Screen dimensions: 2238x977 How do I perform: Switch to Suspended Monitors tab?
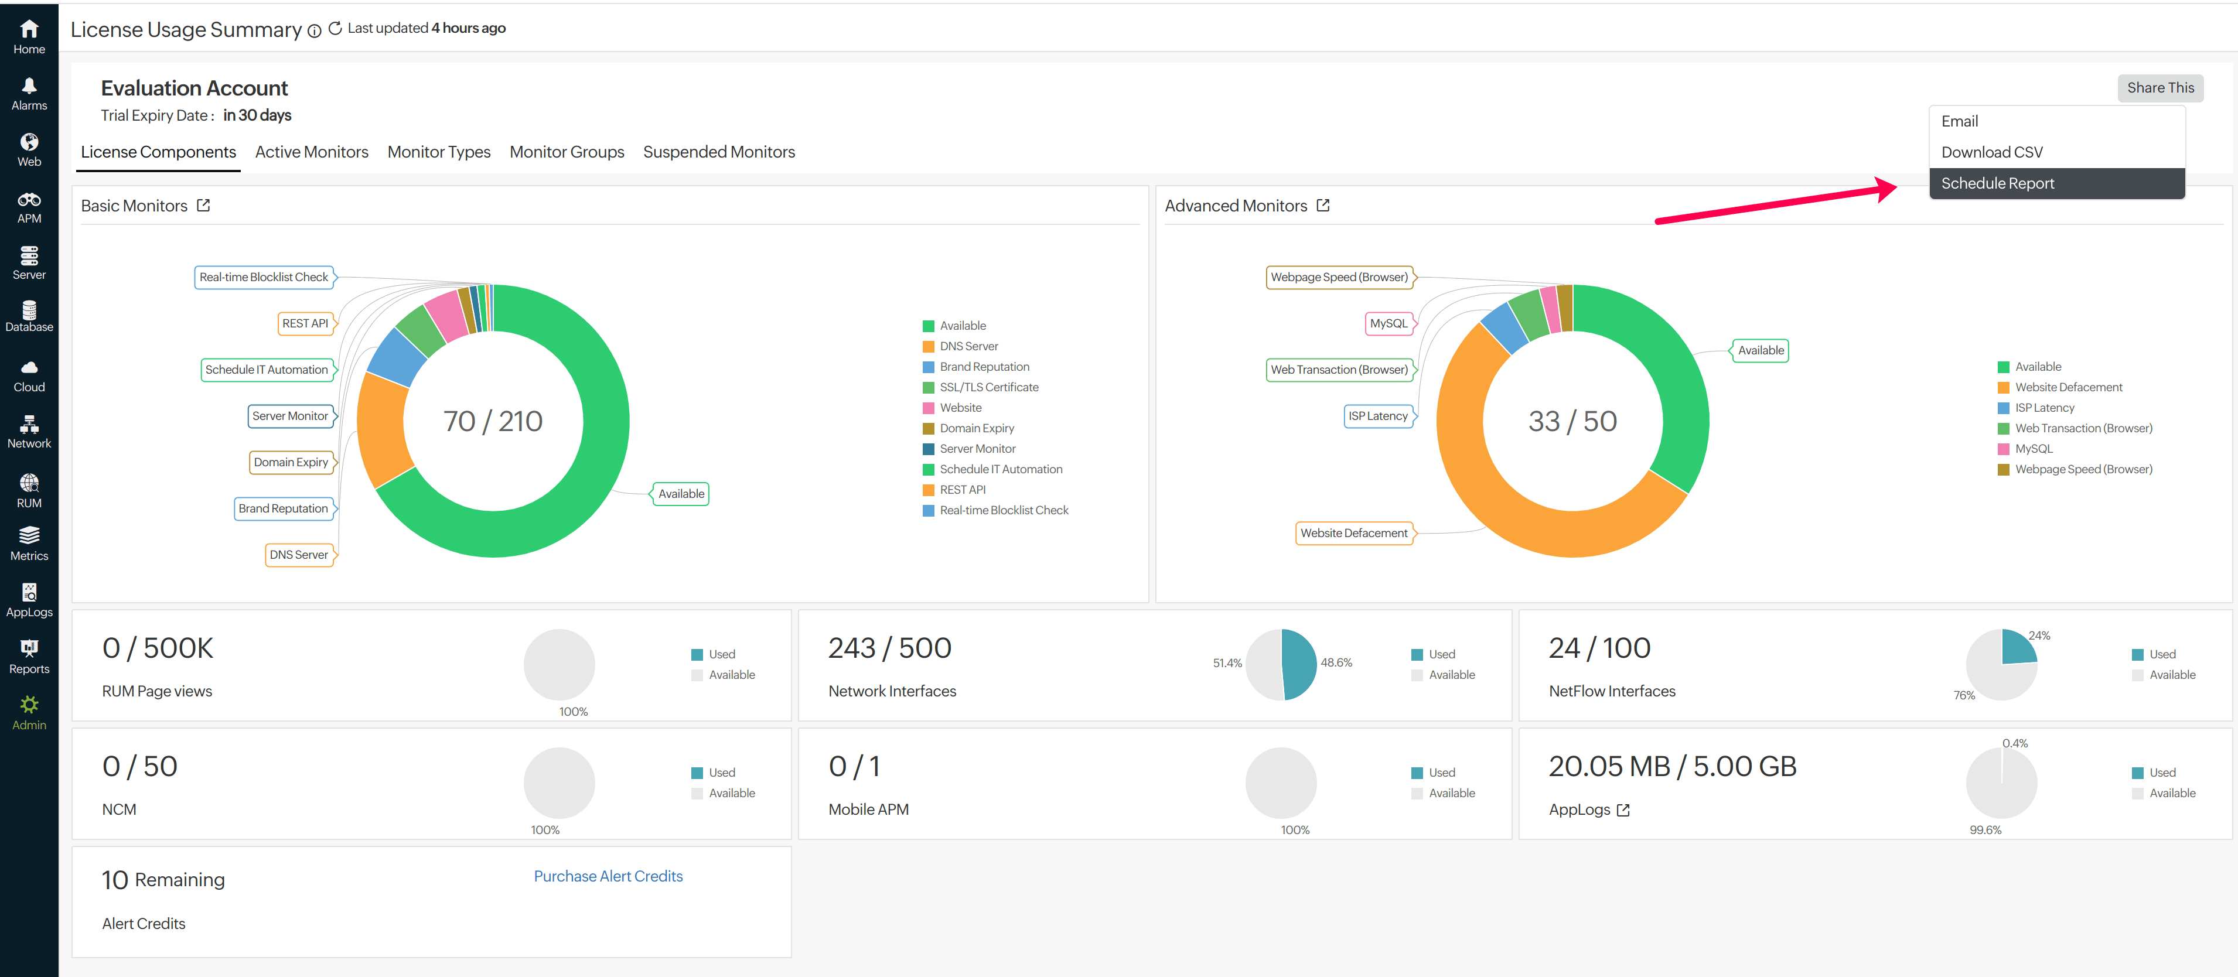point(718,152)
